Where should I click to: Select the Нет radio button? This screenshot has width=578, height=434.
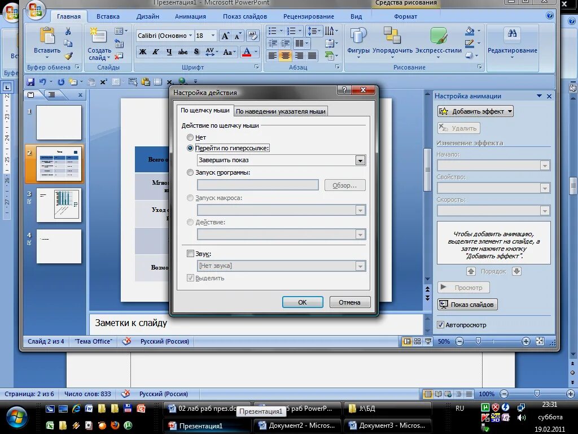pos(190,137)
